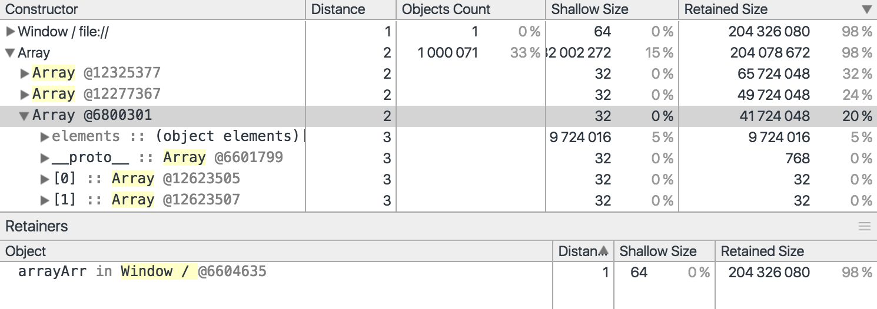Click the Retainers Object column header
The height and width of the screenshot is (309, 877).
tap(26, 251)
